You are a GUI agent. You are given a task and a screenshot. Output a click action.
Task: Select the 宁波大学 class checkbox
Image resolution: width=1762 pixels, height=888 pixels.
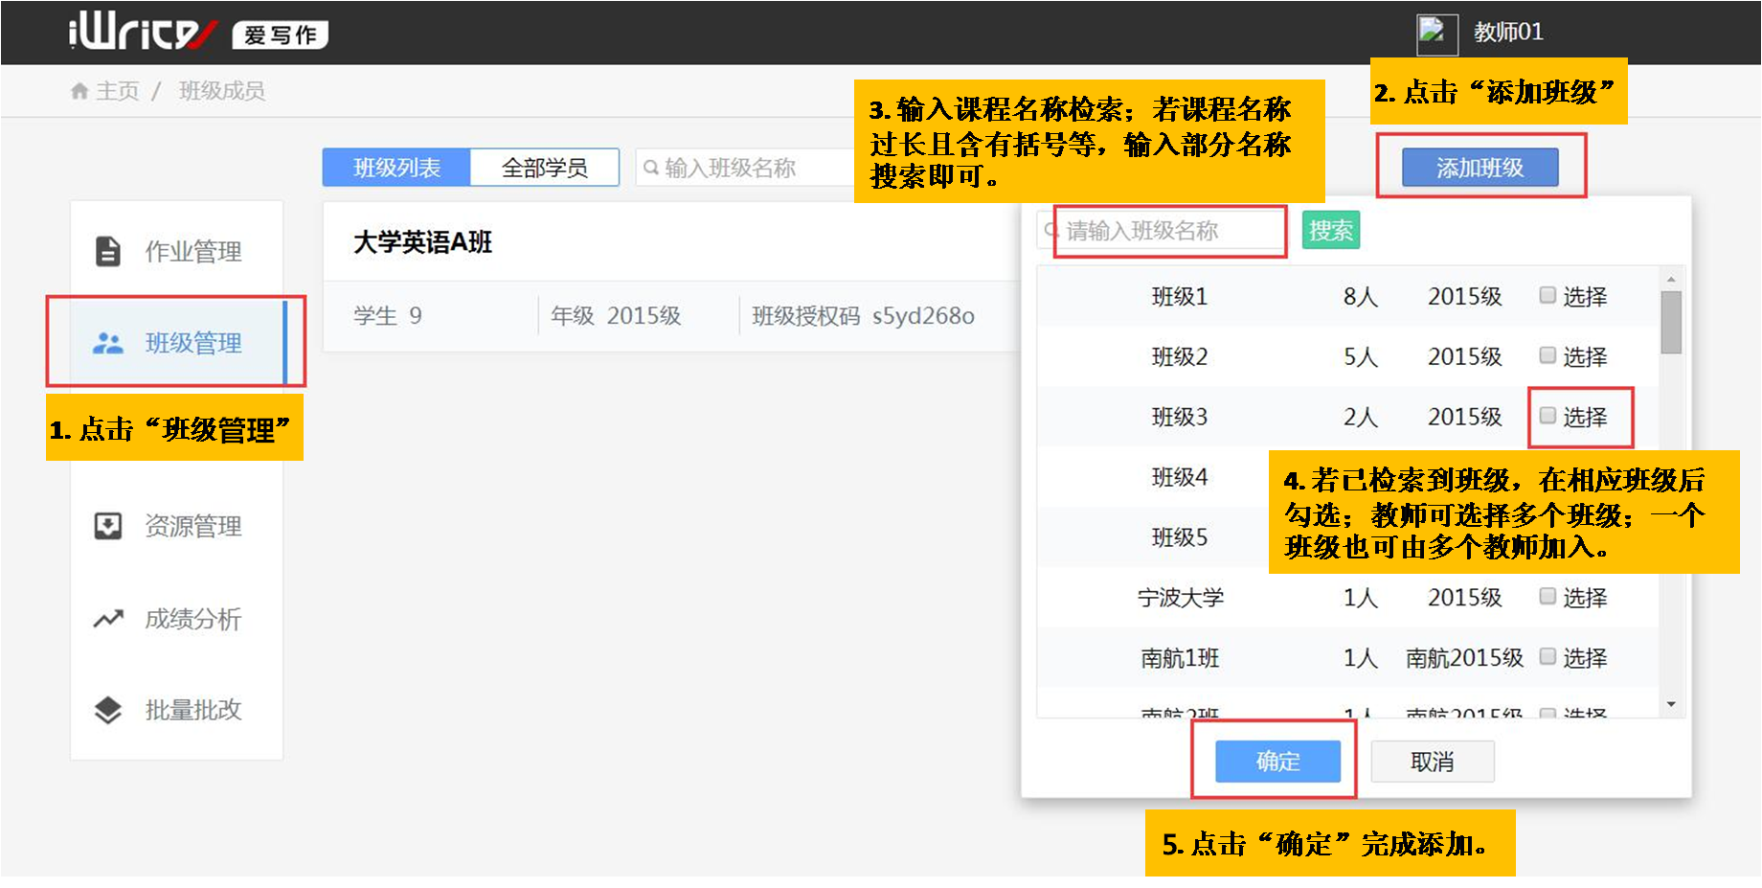[x=1547, y=596]
